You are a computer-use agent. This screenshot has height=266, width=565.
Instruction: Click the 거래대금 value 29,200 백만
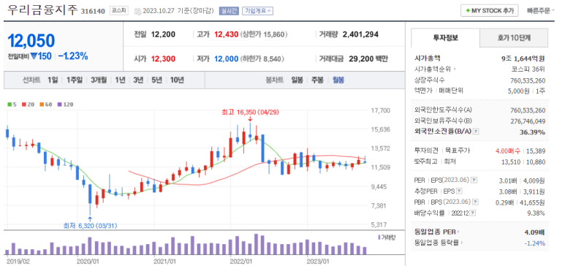tap(368, 58)
